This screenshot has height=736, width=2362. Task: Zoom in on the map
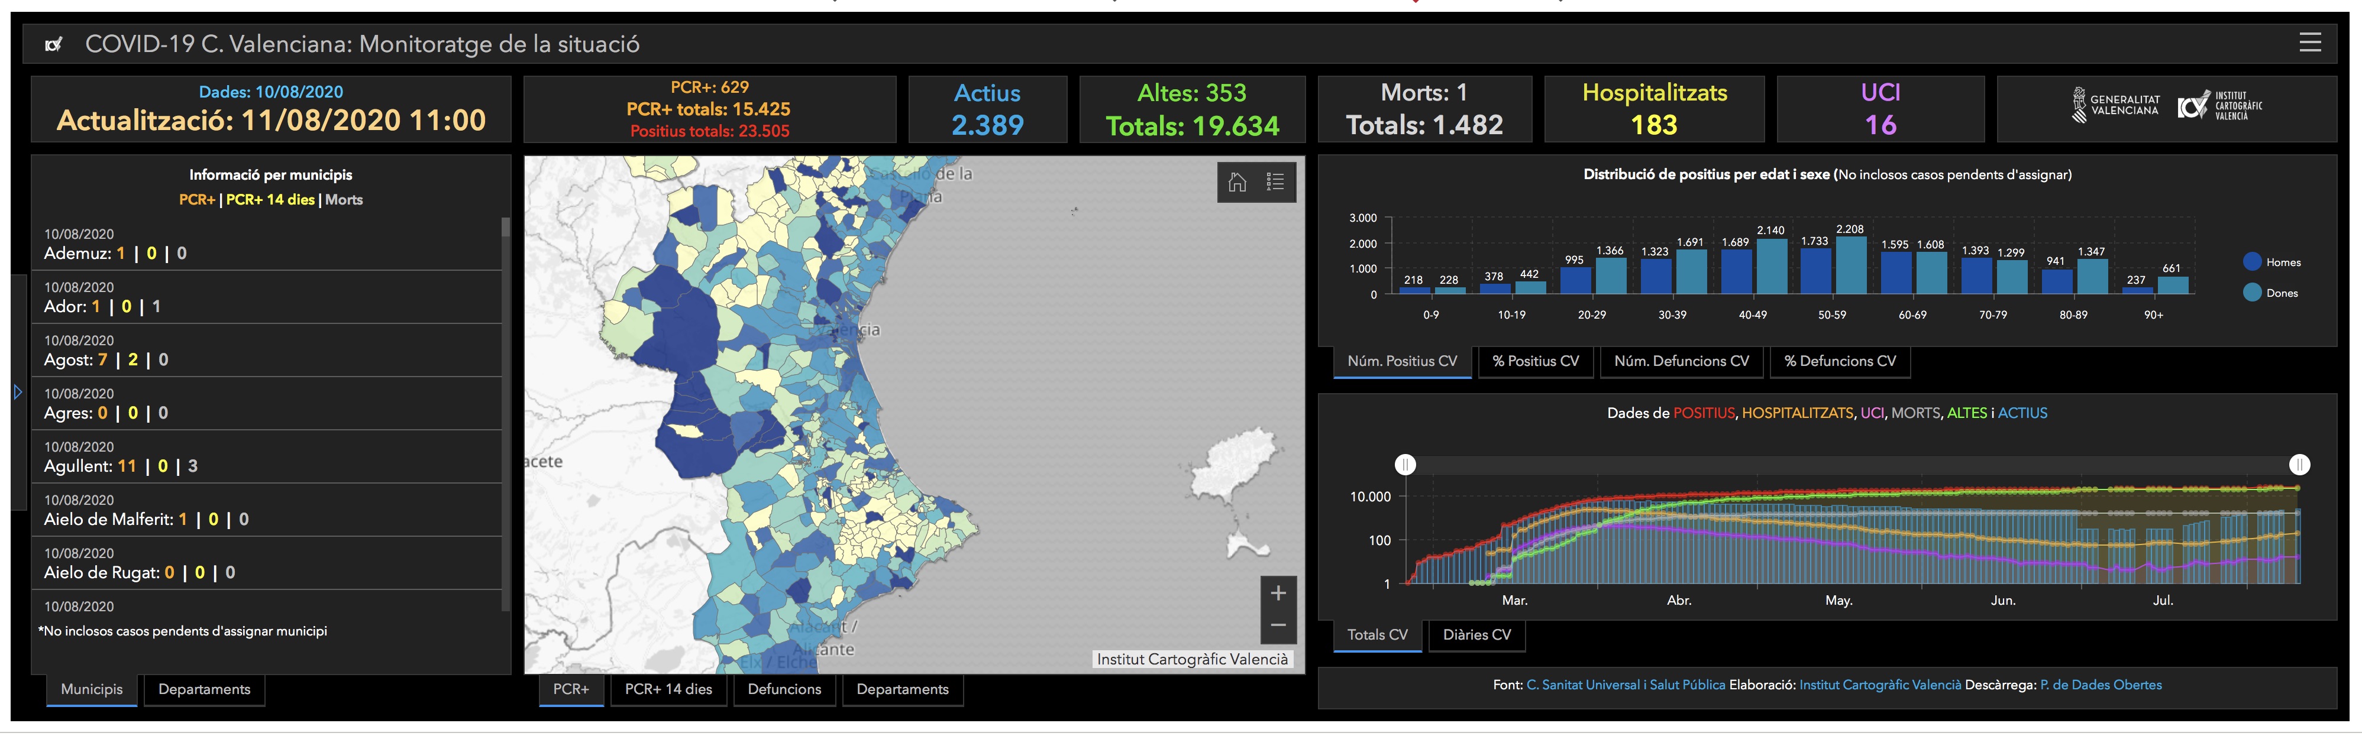pyautogui.click(x=1277, y=594)
